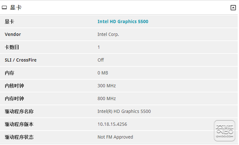Click the qikoo.com watermark logo
The image size is (239, 145).
pyautogui.click(x=225, y=131)
